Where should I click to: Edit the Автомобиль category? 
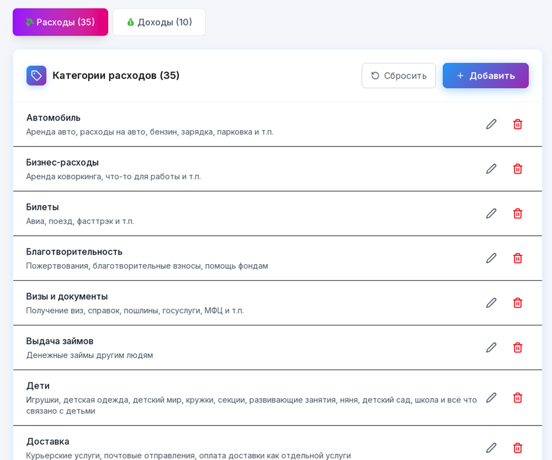coord(491,124)
